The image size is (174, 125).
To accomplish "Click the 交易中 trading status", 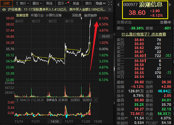I will coord(165,22).
